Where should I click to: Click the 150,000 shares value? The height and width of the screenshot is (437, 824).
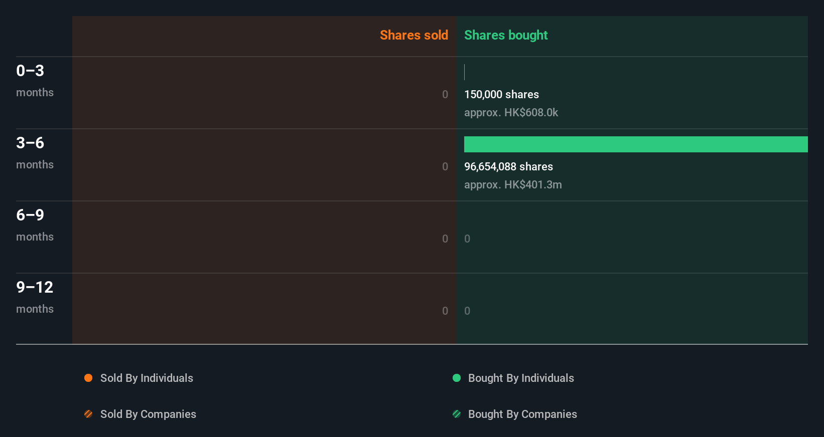pyautogui.click(x=501, y=94)
